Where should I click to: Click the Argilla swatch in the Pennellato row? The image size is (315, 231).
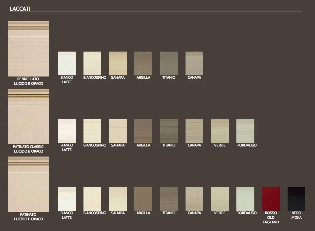point(143,63)
